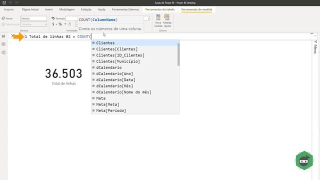Viewport: 320px width, 180px height.
Task: Select dCalendario table suggestion
Action: click(x=134, y=67)
